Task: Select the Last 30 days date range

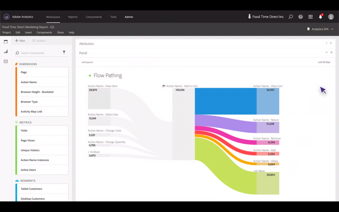Action: tap(324, 62)
